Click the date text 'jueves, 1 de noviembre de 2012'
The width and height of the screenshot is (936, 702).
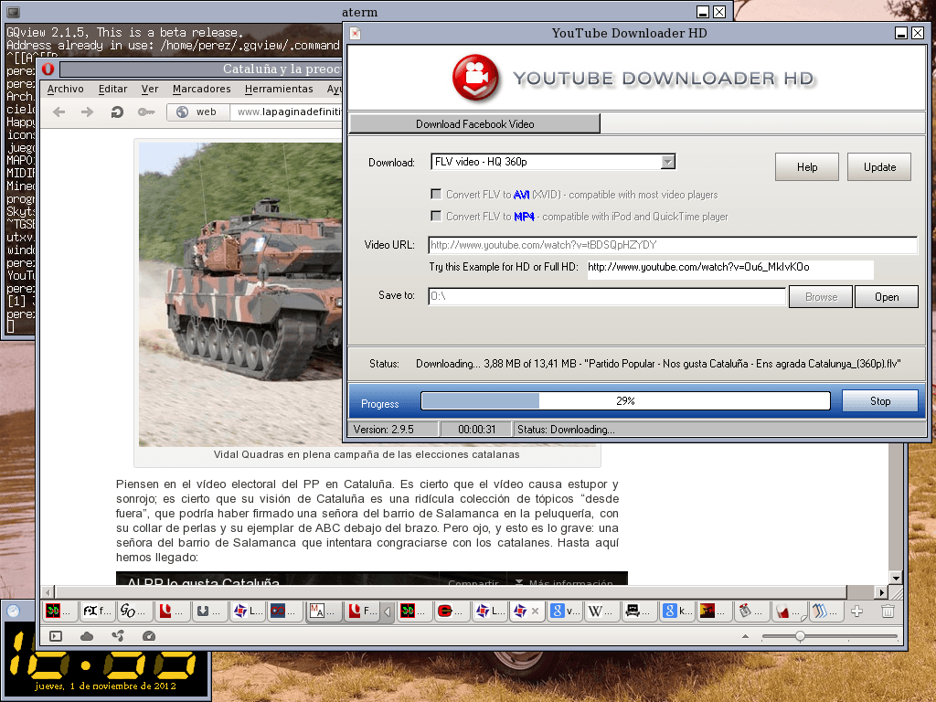coord(106,686)
